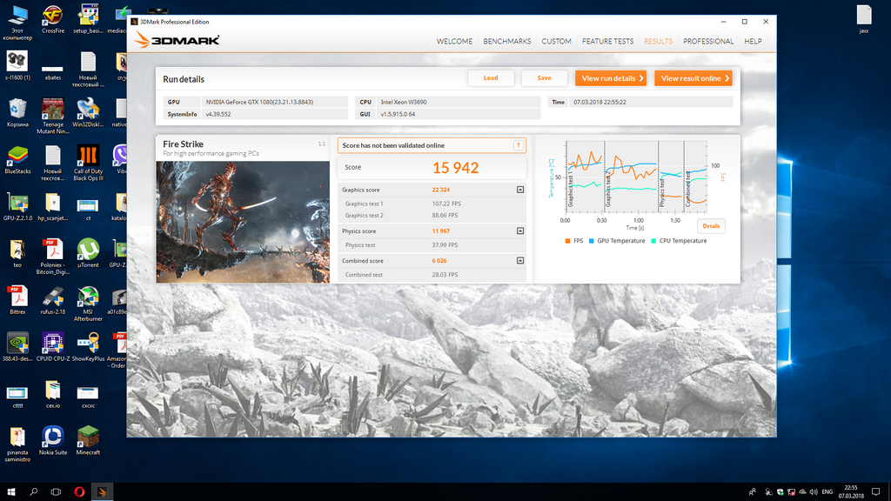The width and height of the screenshot is (891, 501).
Task: Select the Poloniex PDF desktop icon
Action: tap(53, 257)
